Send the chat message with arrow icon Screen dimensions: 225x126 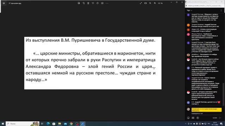click(x=220, y=118)
